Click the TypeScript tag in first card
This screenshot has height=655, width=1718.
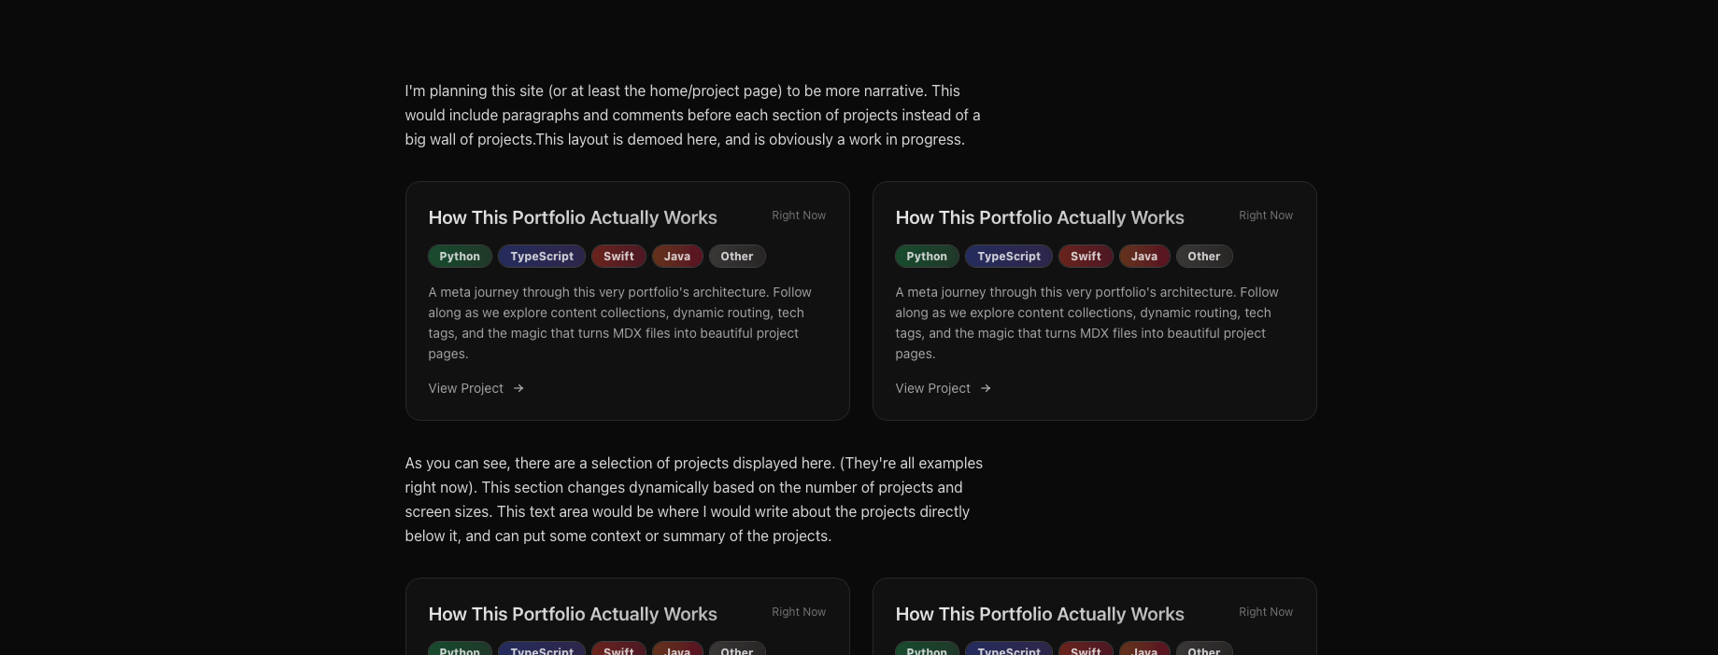click(542, 257)
